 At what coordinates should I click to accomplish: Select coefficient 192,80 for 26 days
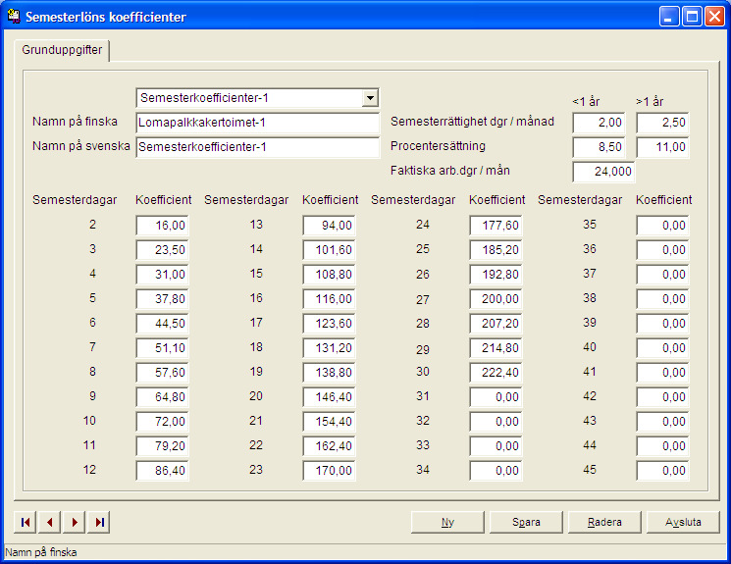pos(496,275)
